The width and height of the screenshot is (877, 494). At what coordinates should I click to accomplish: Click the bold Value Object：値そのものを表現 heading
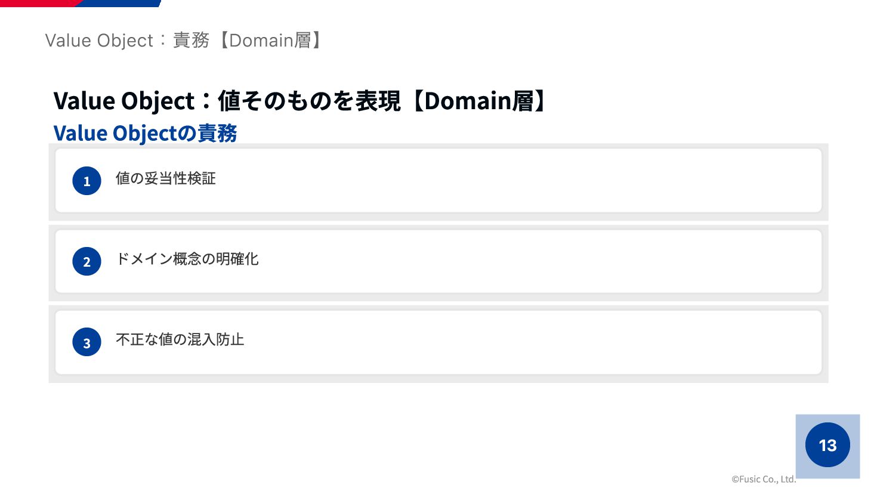[227, 101]
